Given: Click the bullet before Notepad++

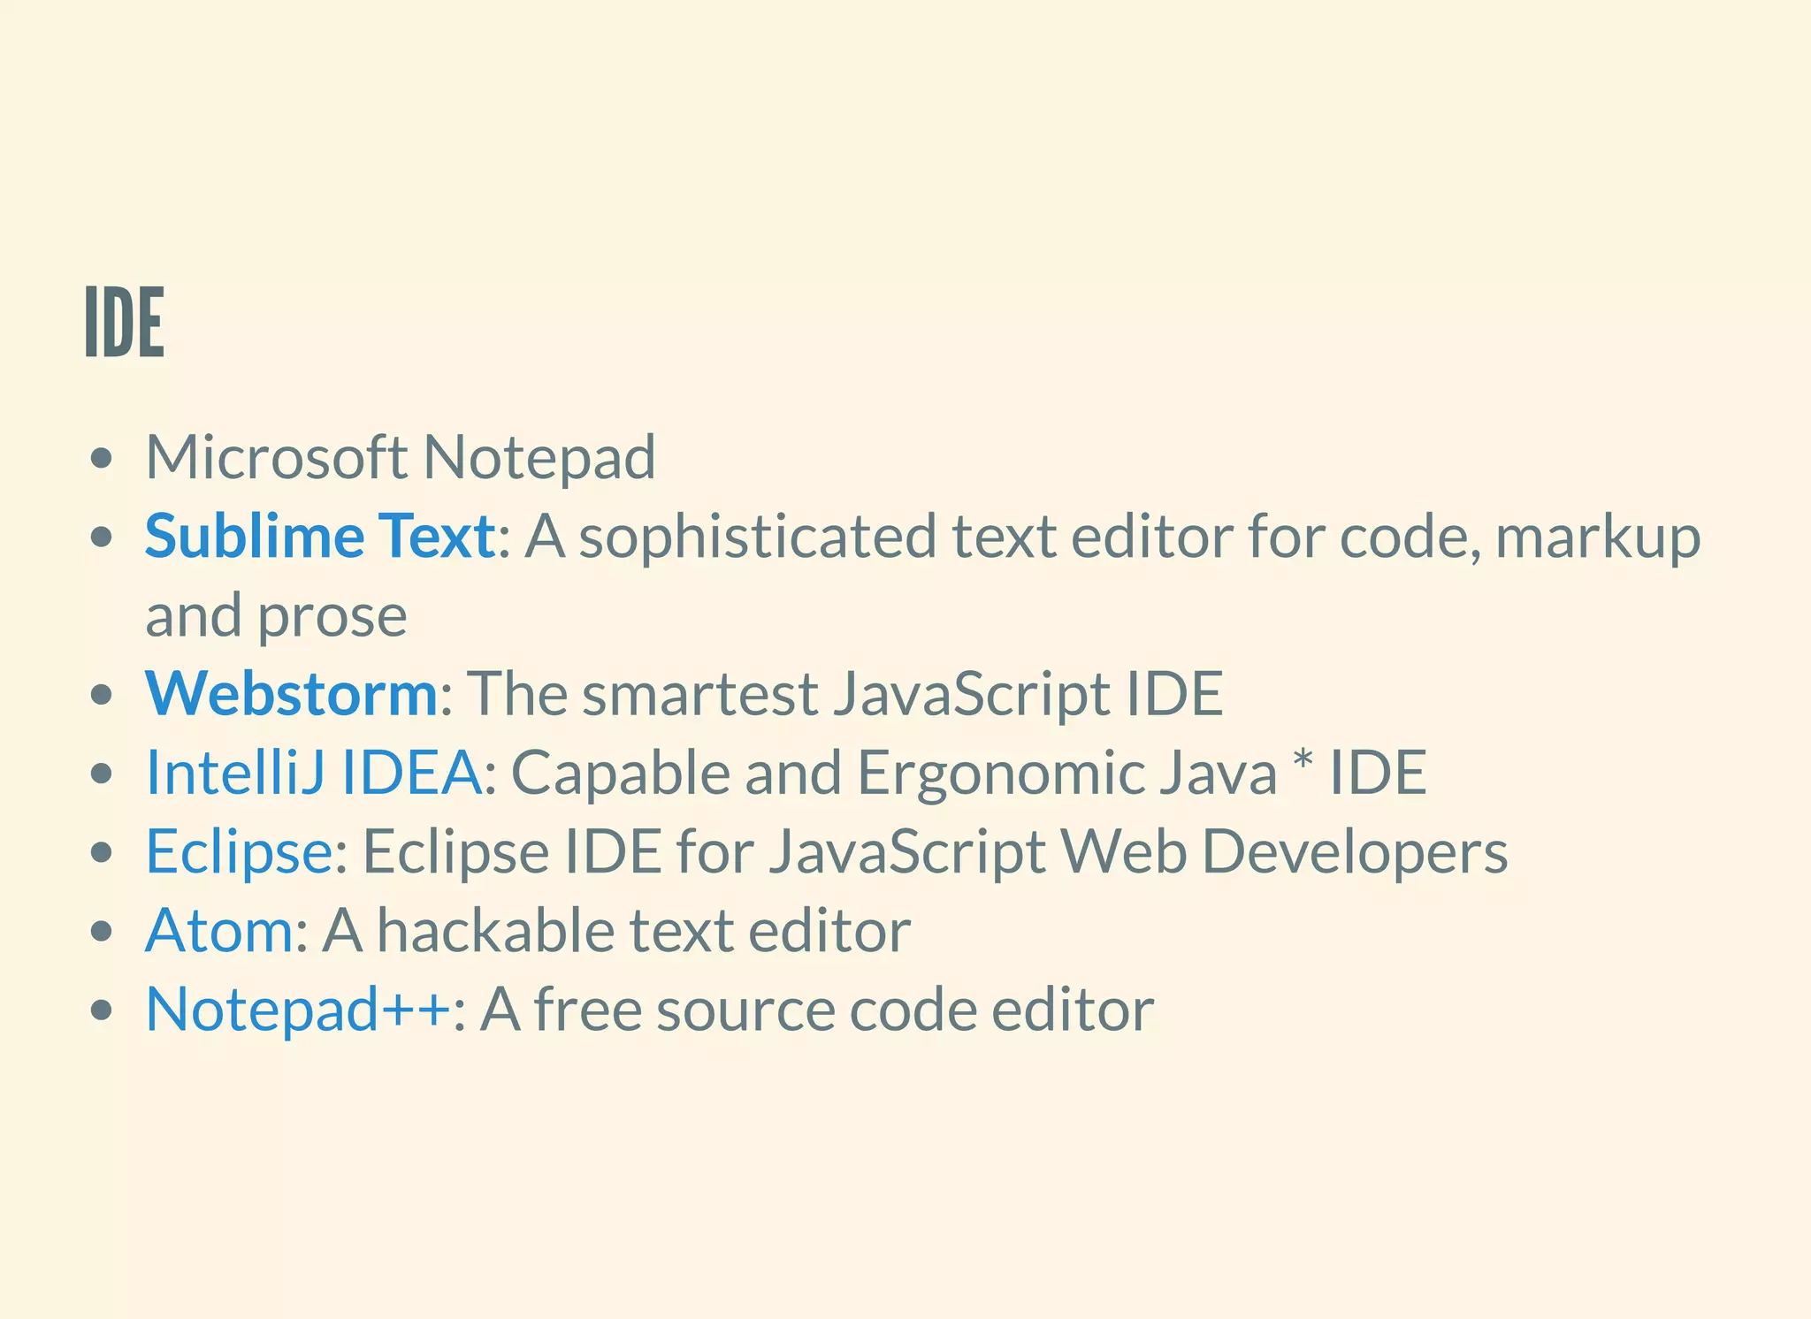Looking at the screenshot, I should 103,1010.
